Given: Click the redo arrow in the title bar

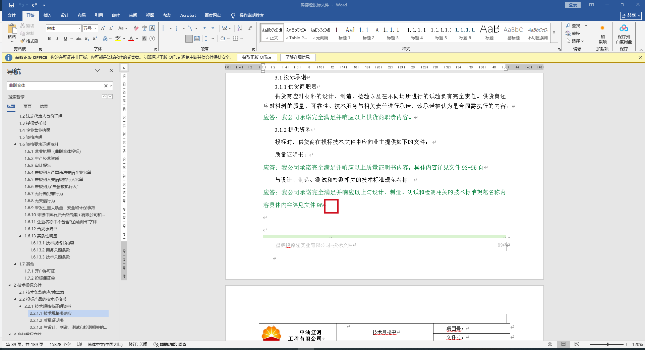Looking at the screenshot, I should [34, 5].
